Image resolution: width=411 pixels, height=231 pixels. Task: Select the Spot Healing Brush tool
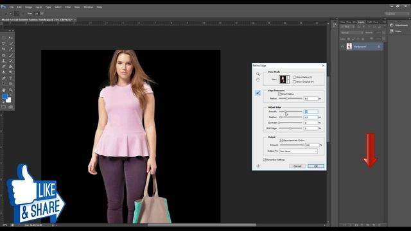coord(4,55)
